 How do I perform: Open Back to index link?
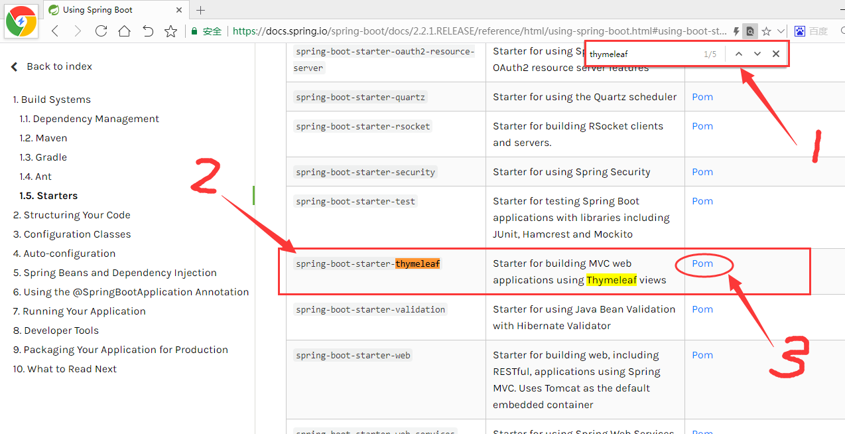pos(59,66)
